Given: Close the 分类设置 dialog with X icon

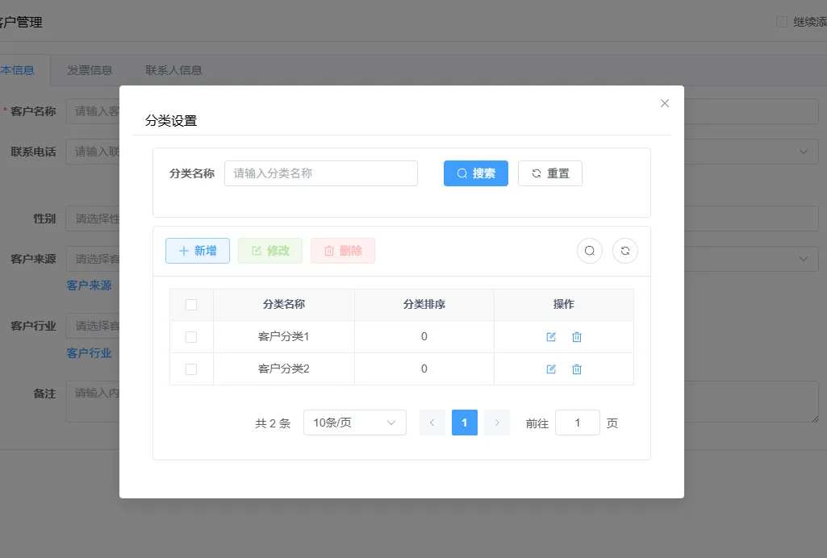Looking at the screenshot, I should coord(665,103).
